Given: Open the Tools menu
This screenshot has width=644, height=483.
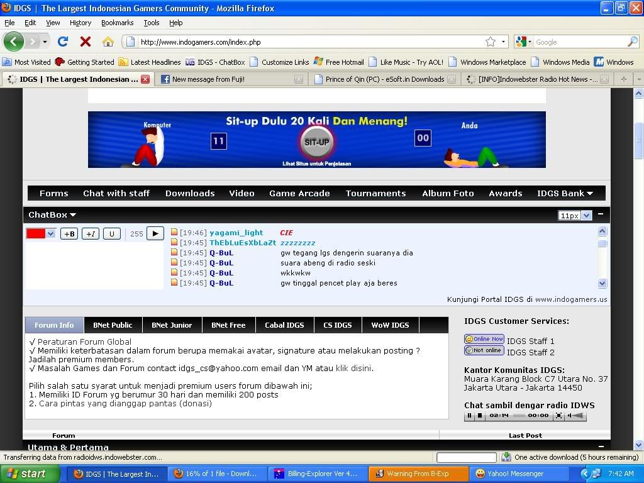Looking at the screenshot, I should (x=152, y=23).
